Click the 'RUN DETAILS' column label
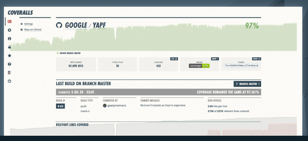Image resolution: width=308 pixels, height=141 pixels. coord(214,101)
